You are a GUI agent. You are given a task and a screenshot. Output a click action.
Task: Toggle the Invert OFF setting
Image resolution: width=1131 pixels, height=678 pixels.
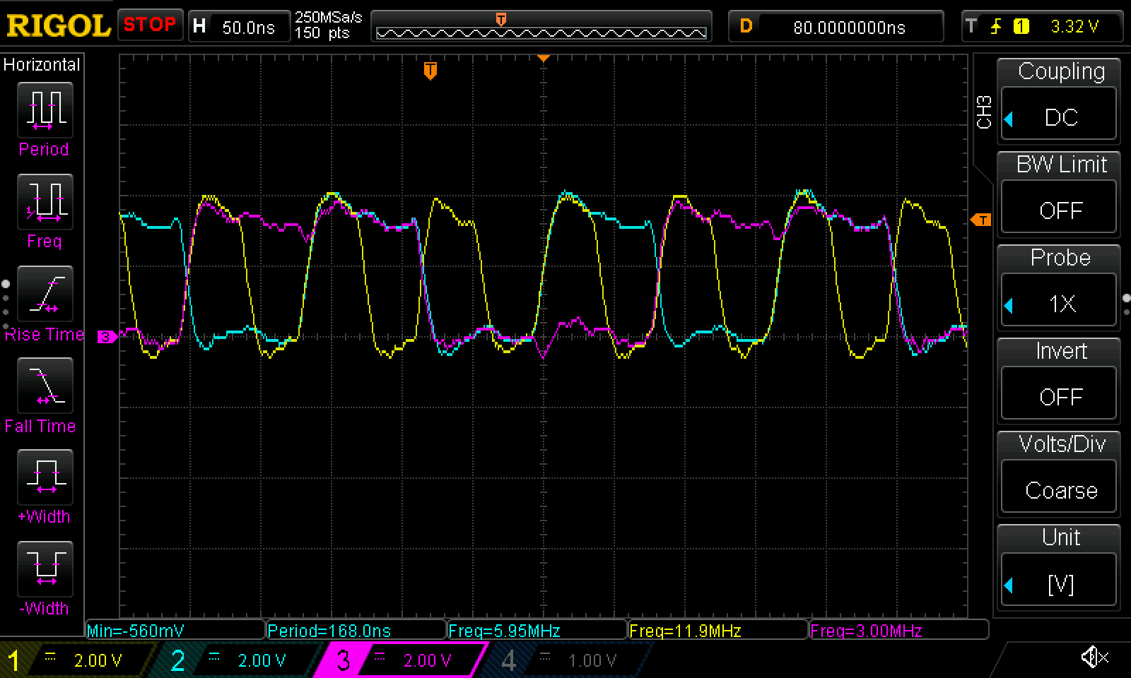pyautogui.click(x=1060, y=396)
